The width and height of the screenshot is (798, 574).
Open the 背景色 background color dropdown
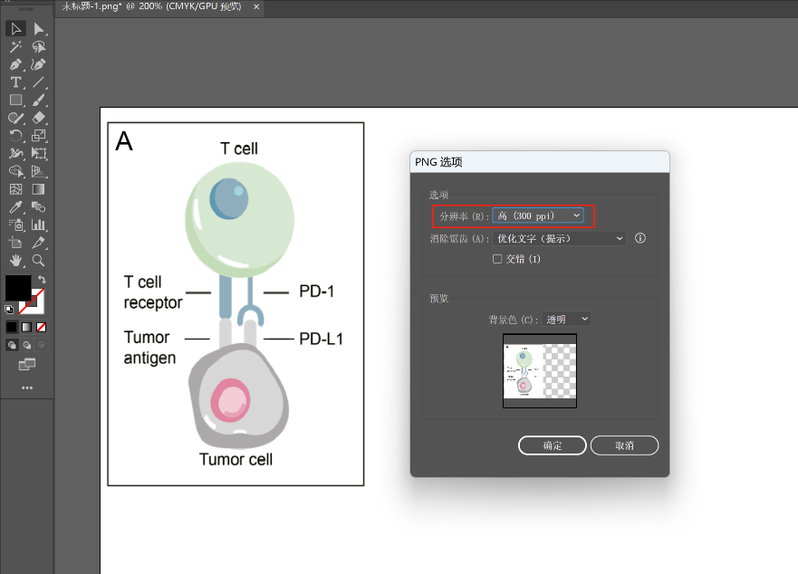566,319
